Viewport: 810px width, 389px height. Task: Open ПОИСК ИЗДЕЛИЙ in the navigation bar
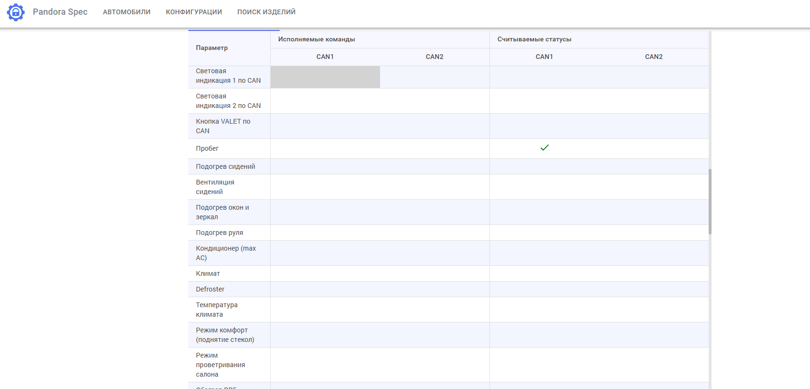pos(266,12)
